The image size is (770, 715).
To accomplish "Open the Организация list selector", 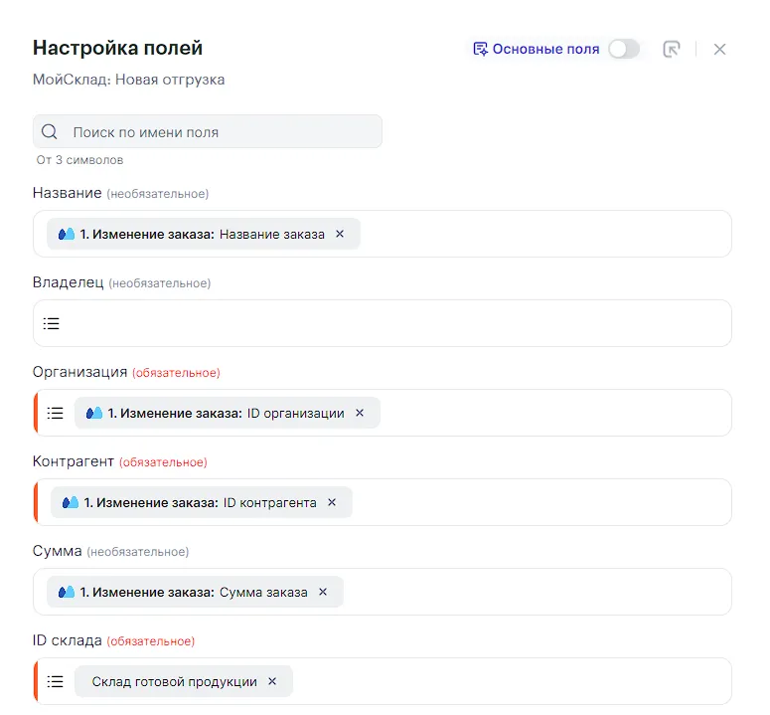I will 56,413.
